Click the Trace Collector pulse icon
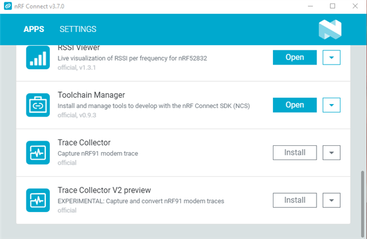The width and height of the screenshot is (367, 239). [38, 153]
